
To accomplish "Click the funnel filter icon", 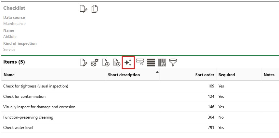I will (173, 63).
